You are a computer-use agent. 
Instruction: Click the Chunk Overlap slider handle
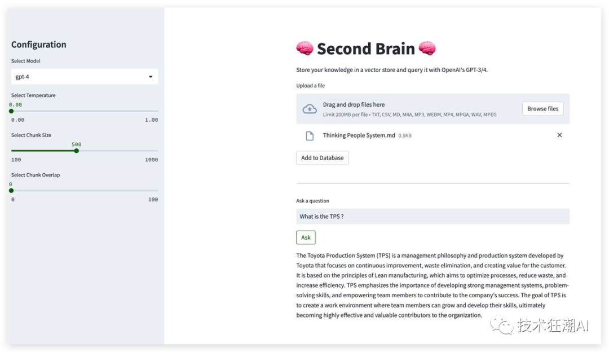[x=11, y=191]
